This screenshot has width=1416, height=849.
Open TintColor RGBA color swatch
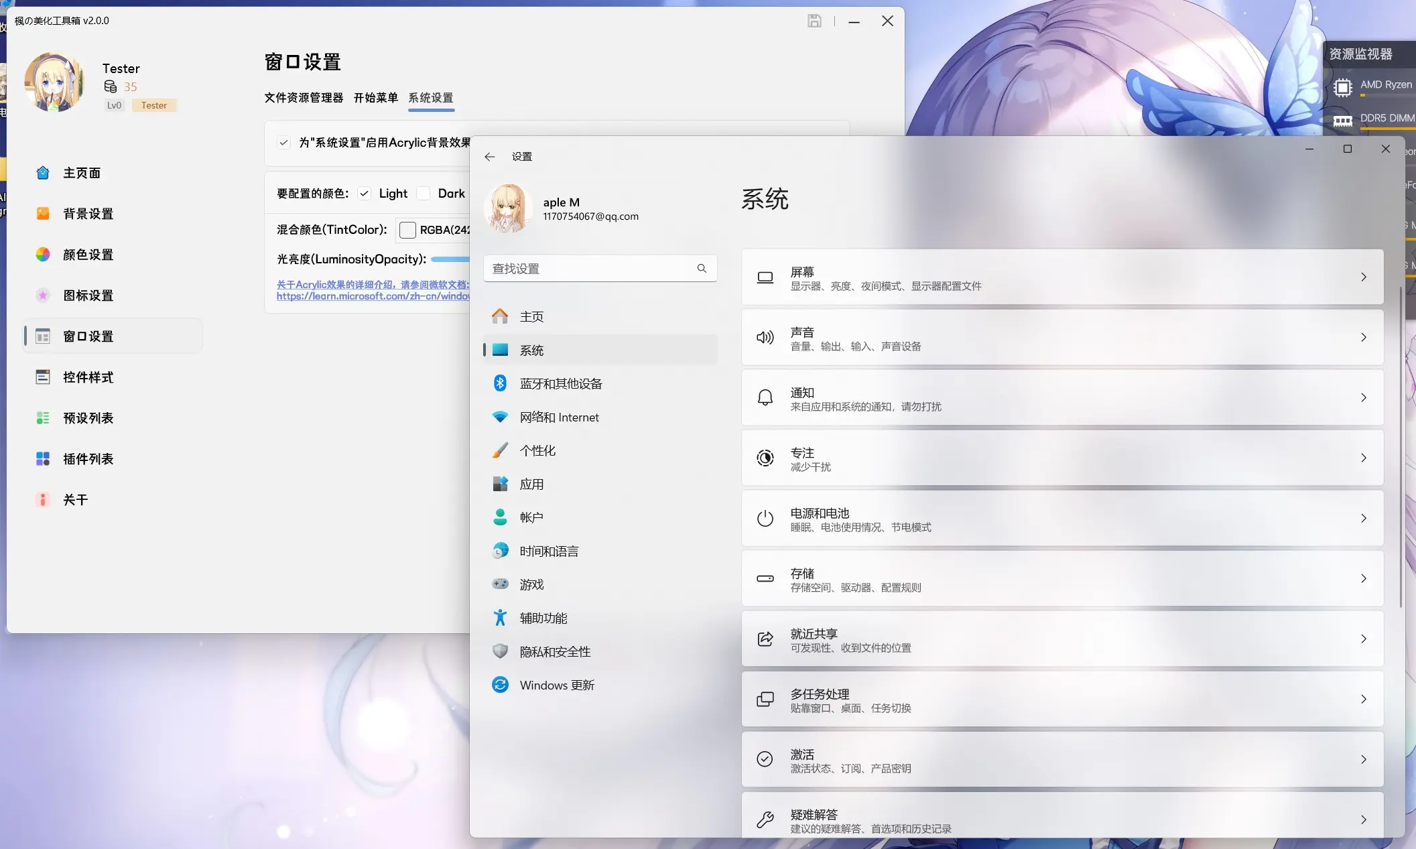[x=407, y=230]
